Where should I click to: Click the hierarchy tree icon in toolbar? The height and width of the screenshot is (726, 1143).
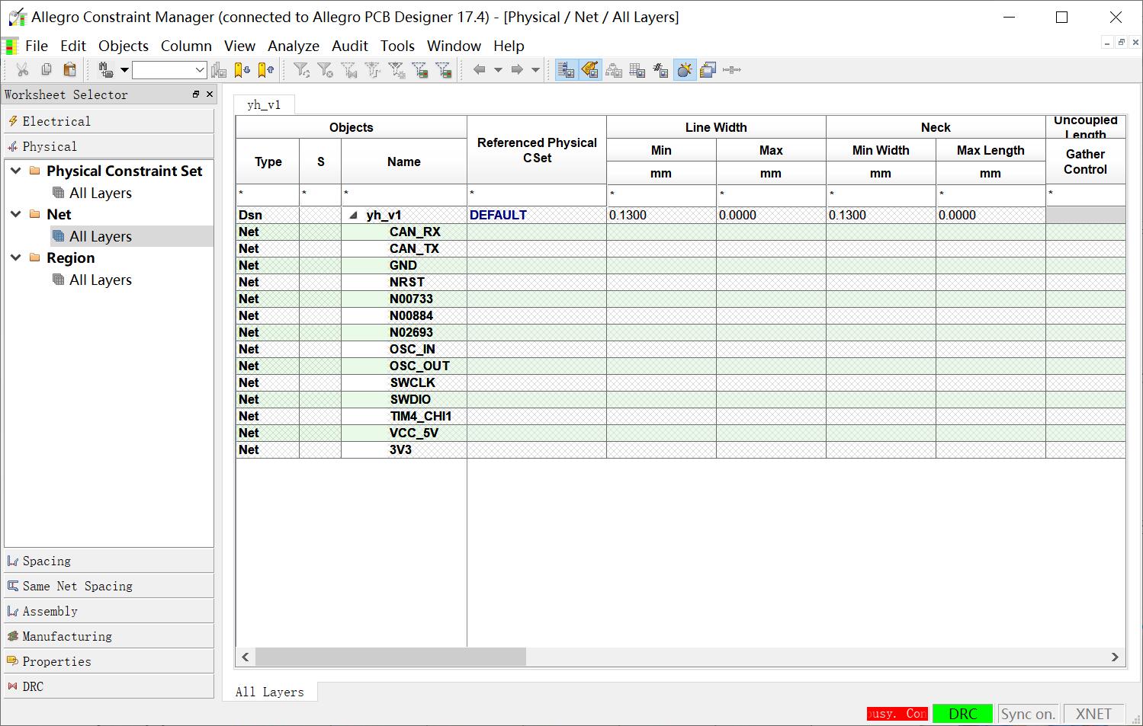[x=614, y=70]
